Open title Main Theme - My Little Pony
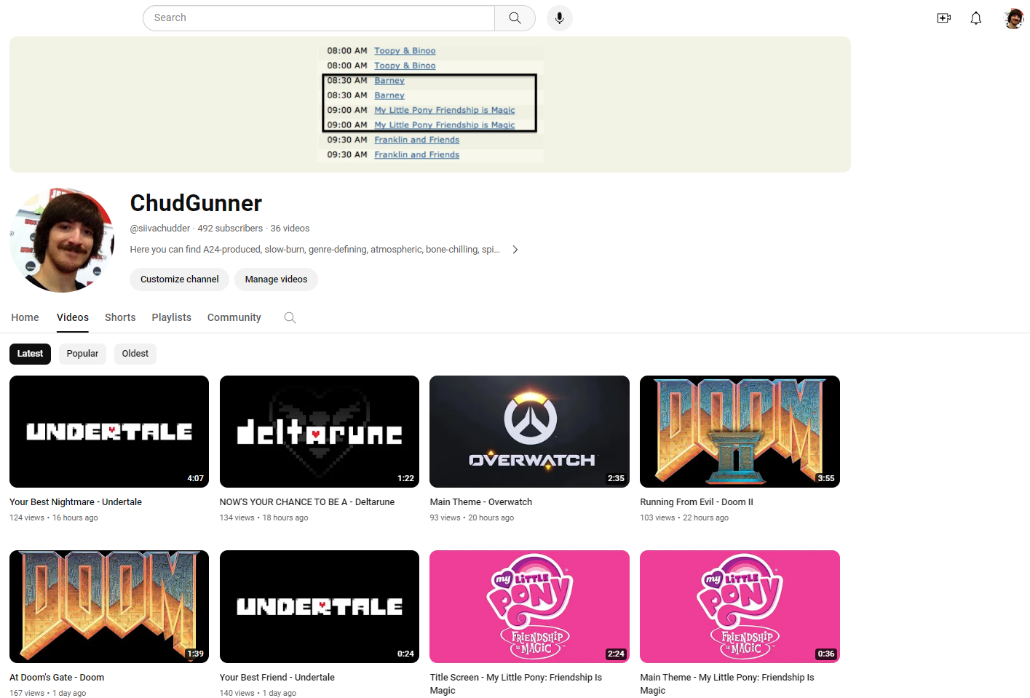The image size is (1030, 698). click(x=727, y=684)
